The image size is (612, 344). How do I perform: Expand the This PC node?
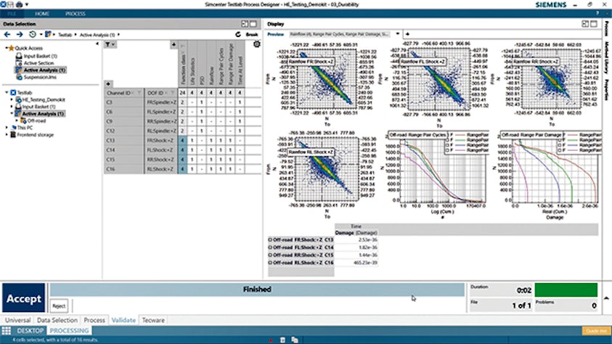tap(7, 128)
